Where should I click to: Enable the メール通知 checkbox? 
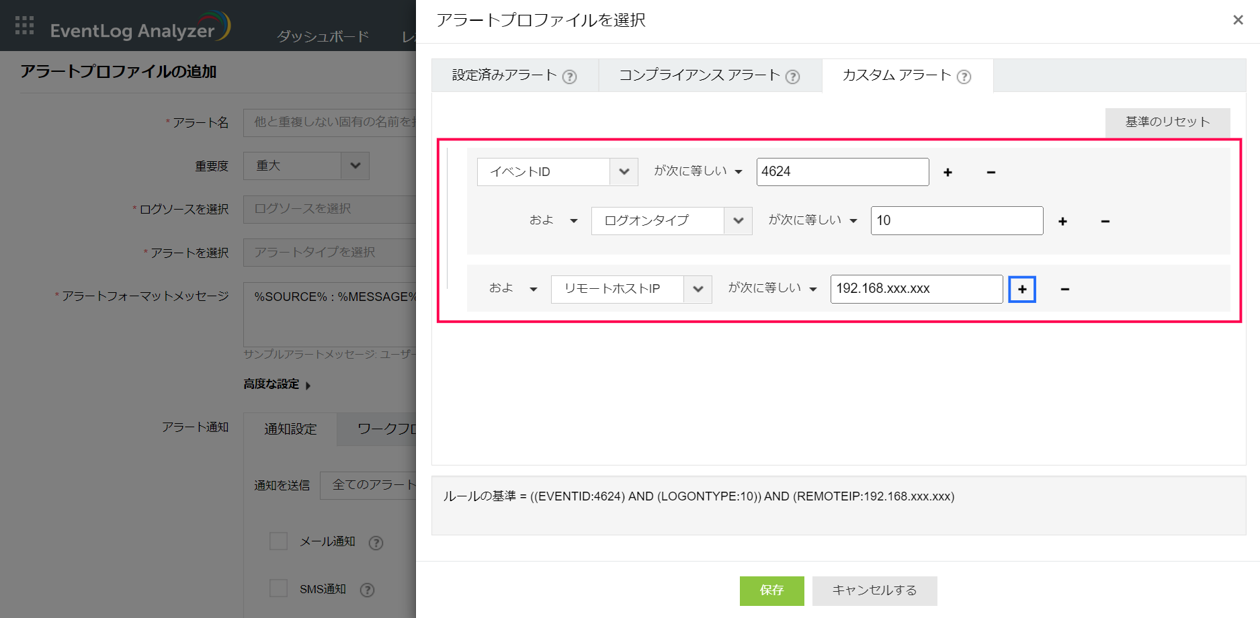click(x=278, y=541)
